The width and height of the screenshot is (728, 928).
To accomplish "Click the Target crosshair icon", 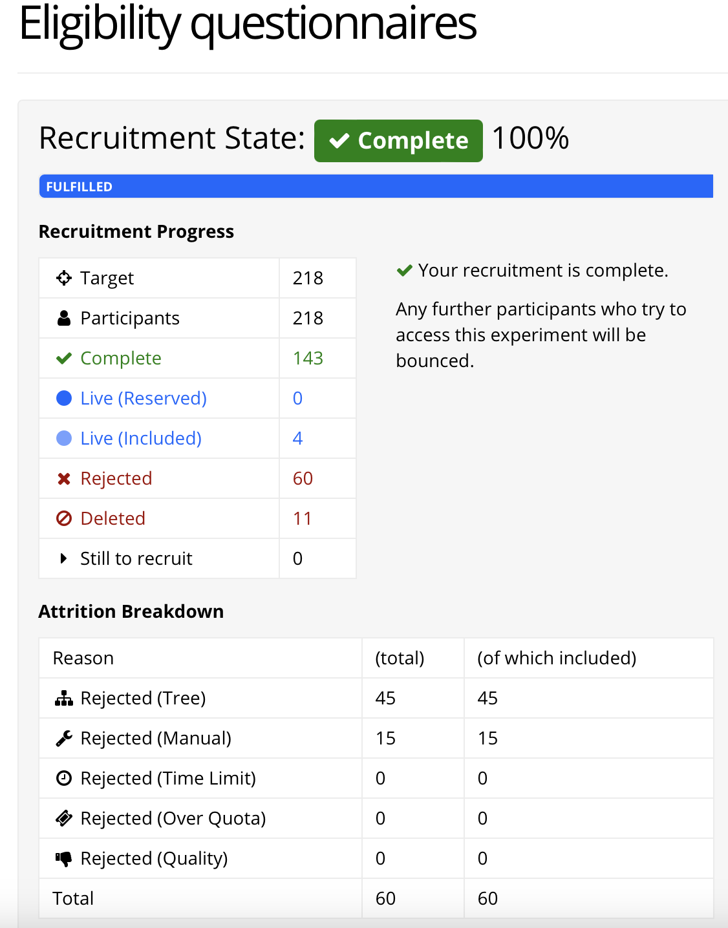I will 64,278.
